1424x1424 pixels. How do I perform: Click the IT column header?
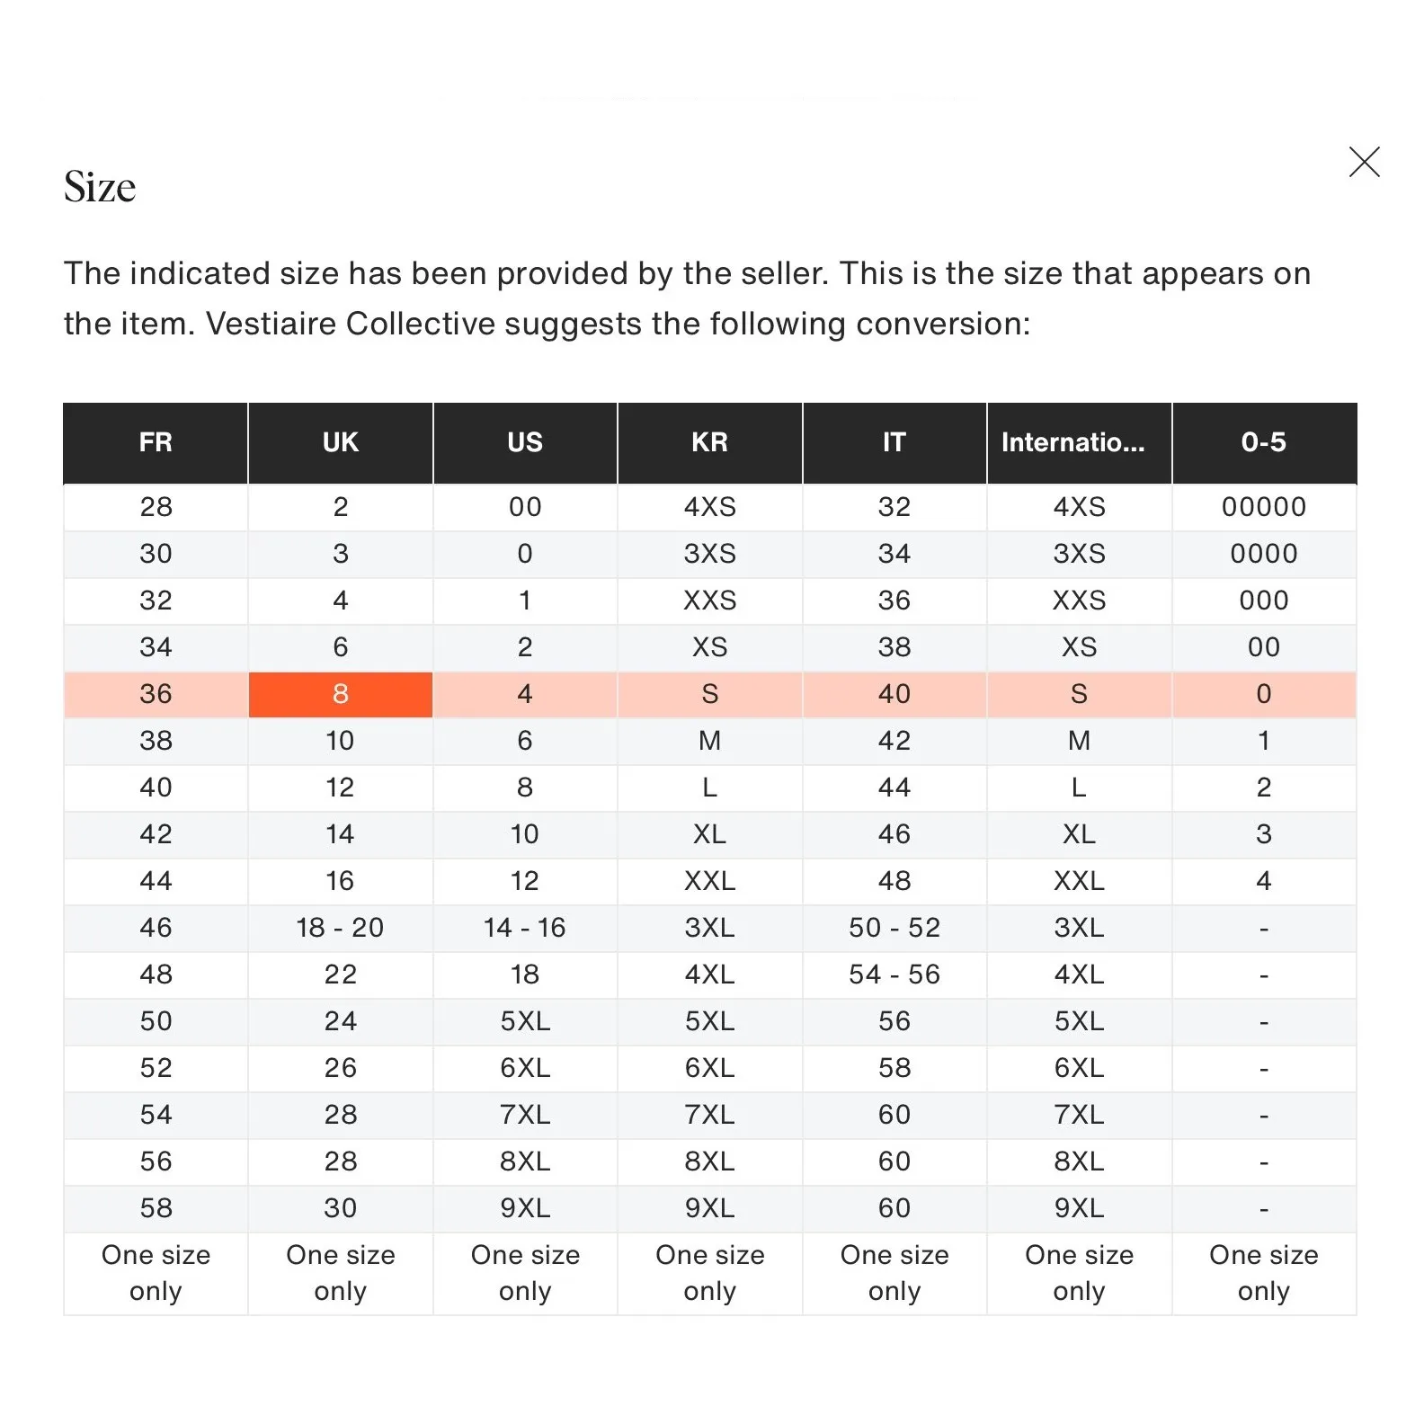(x=894, y=442)
